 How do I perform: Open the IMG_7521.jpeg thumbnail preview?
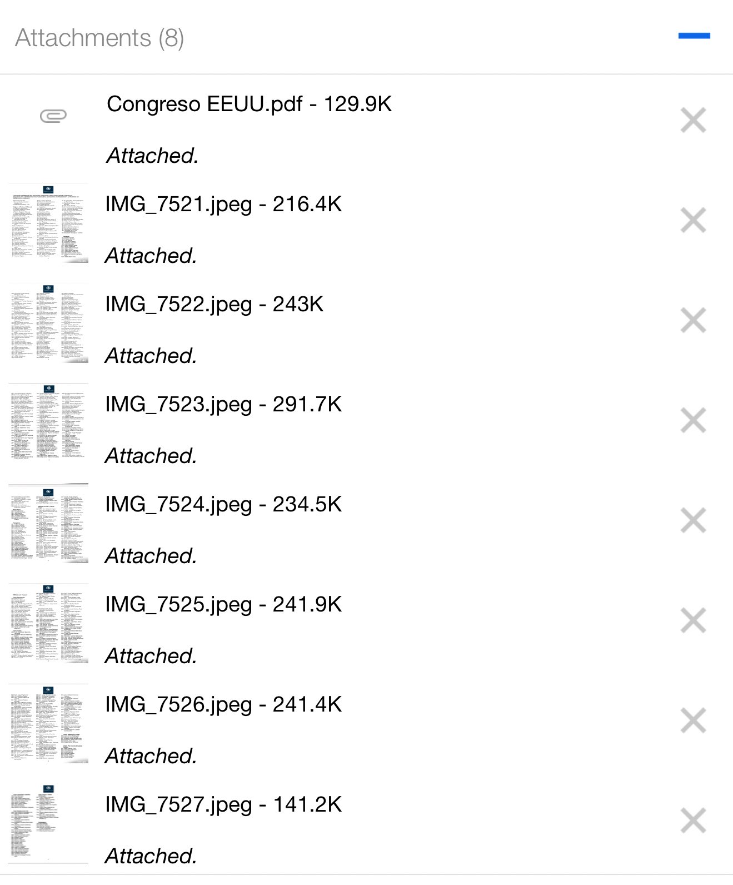48,223
